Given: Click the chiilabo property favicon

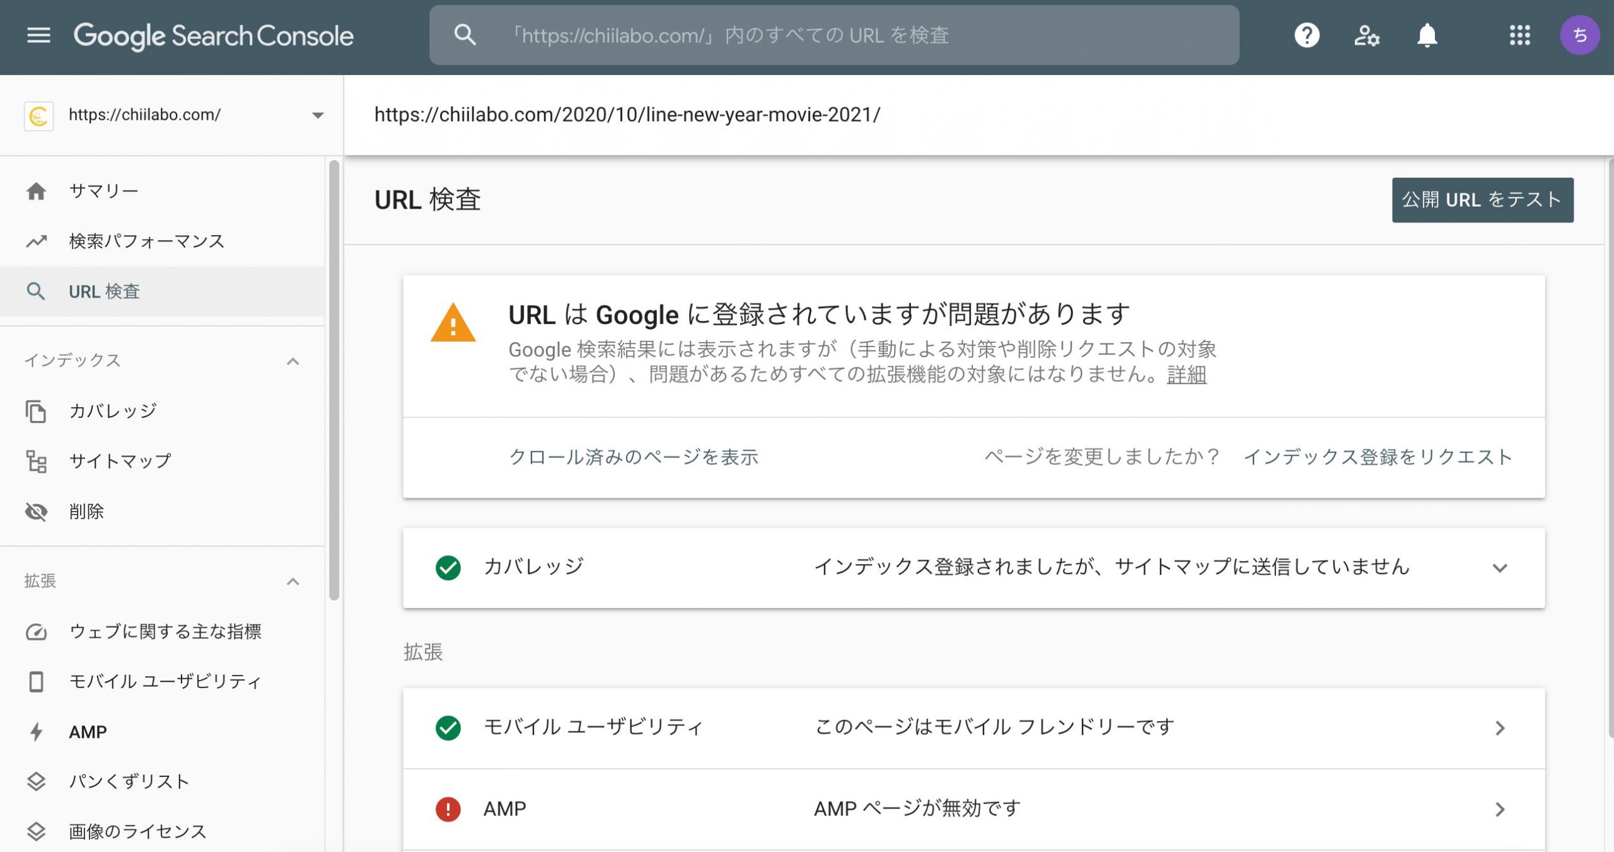Looking at the screenshot, I should (38, 115).
